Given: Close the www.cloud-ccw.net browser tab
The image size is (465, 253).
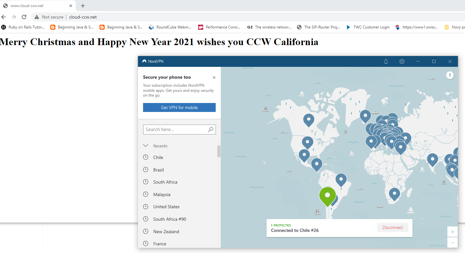Looking at the screenshot, I should pos(70,6).
